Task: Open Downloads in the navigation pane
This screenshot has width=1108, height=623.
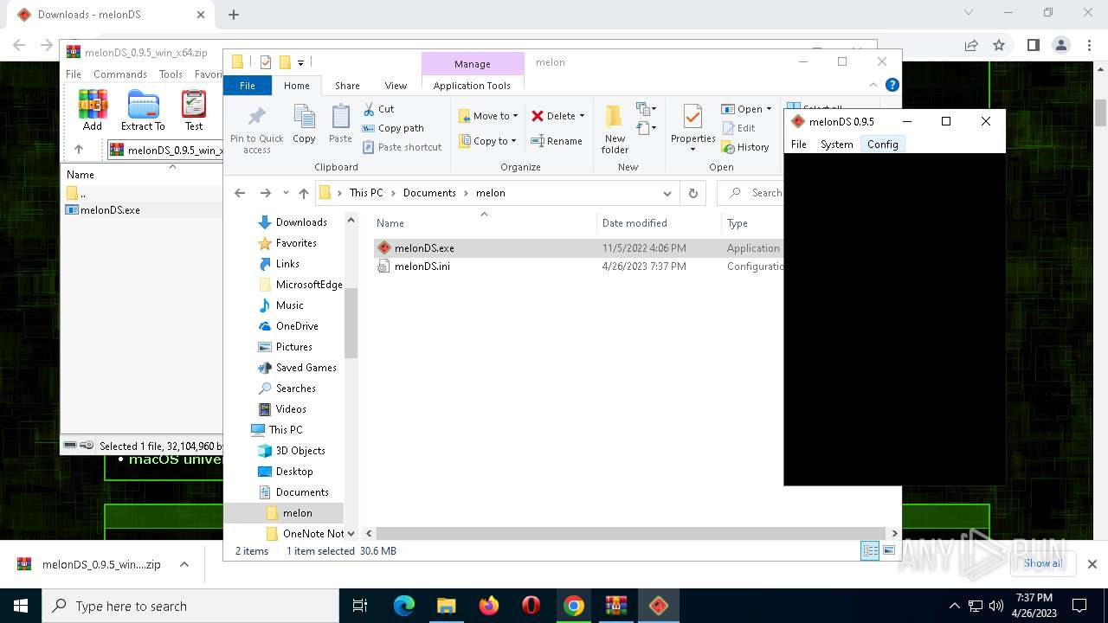Action: [301, 222]
